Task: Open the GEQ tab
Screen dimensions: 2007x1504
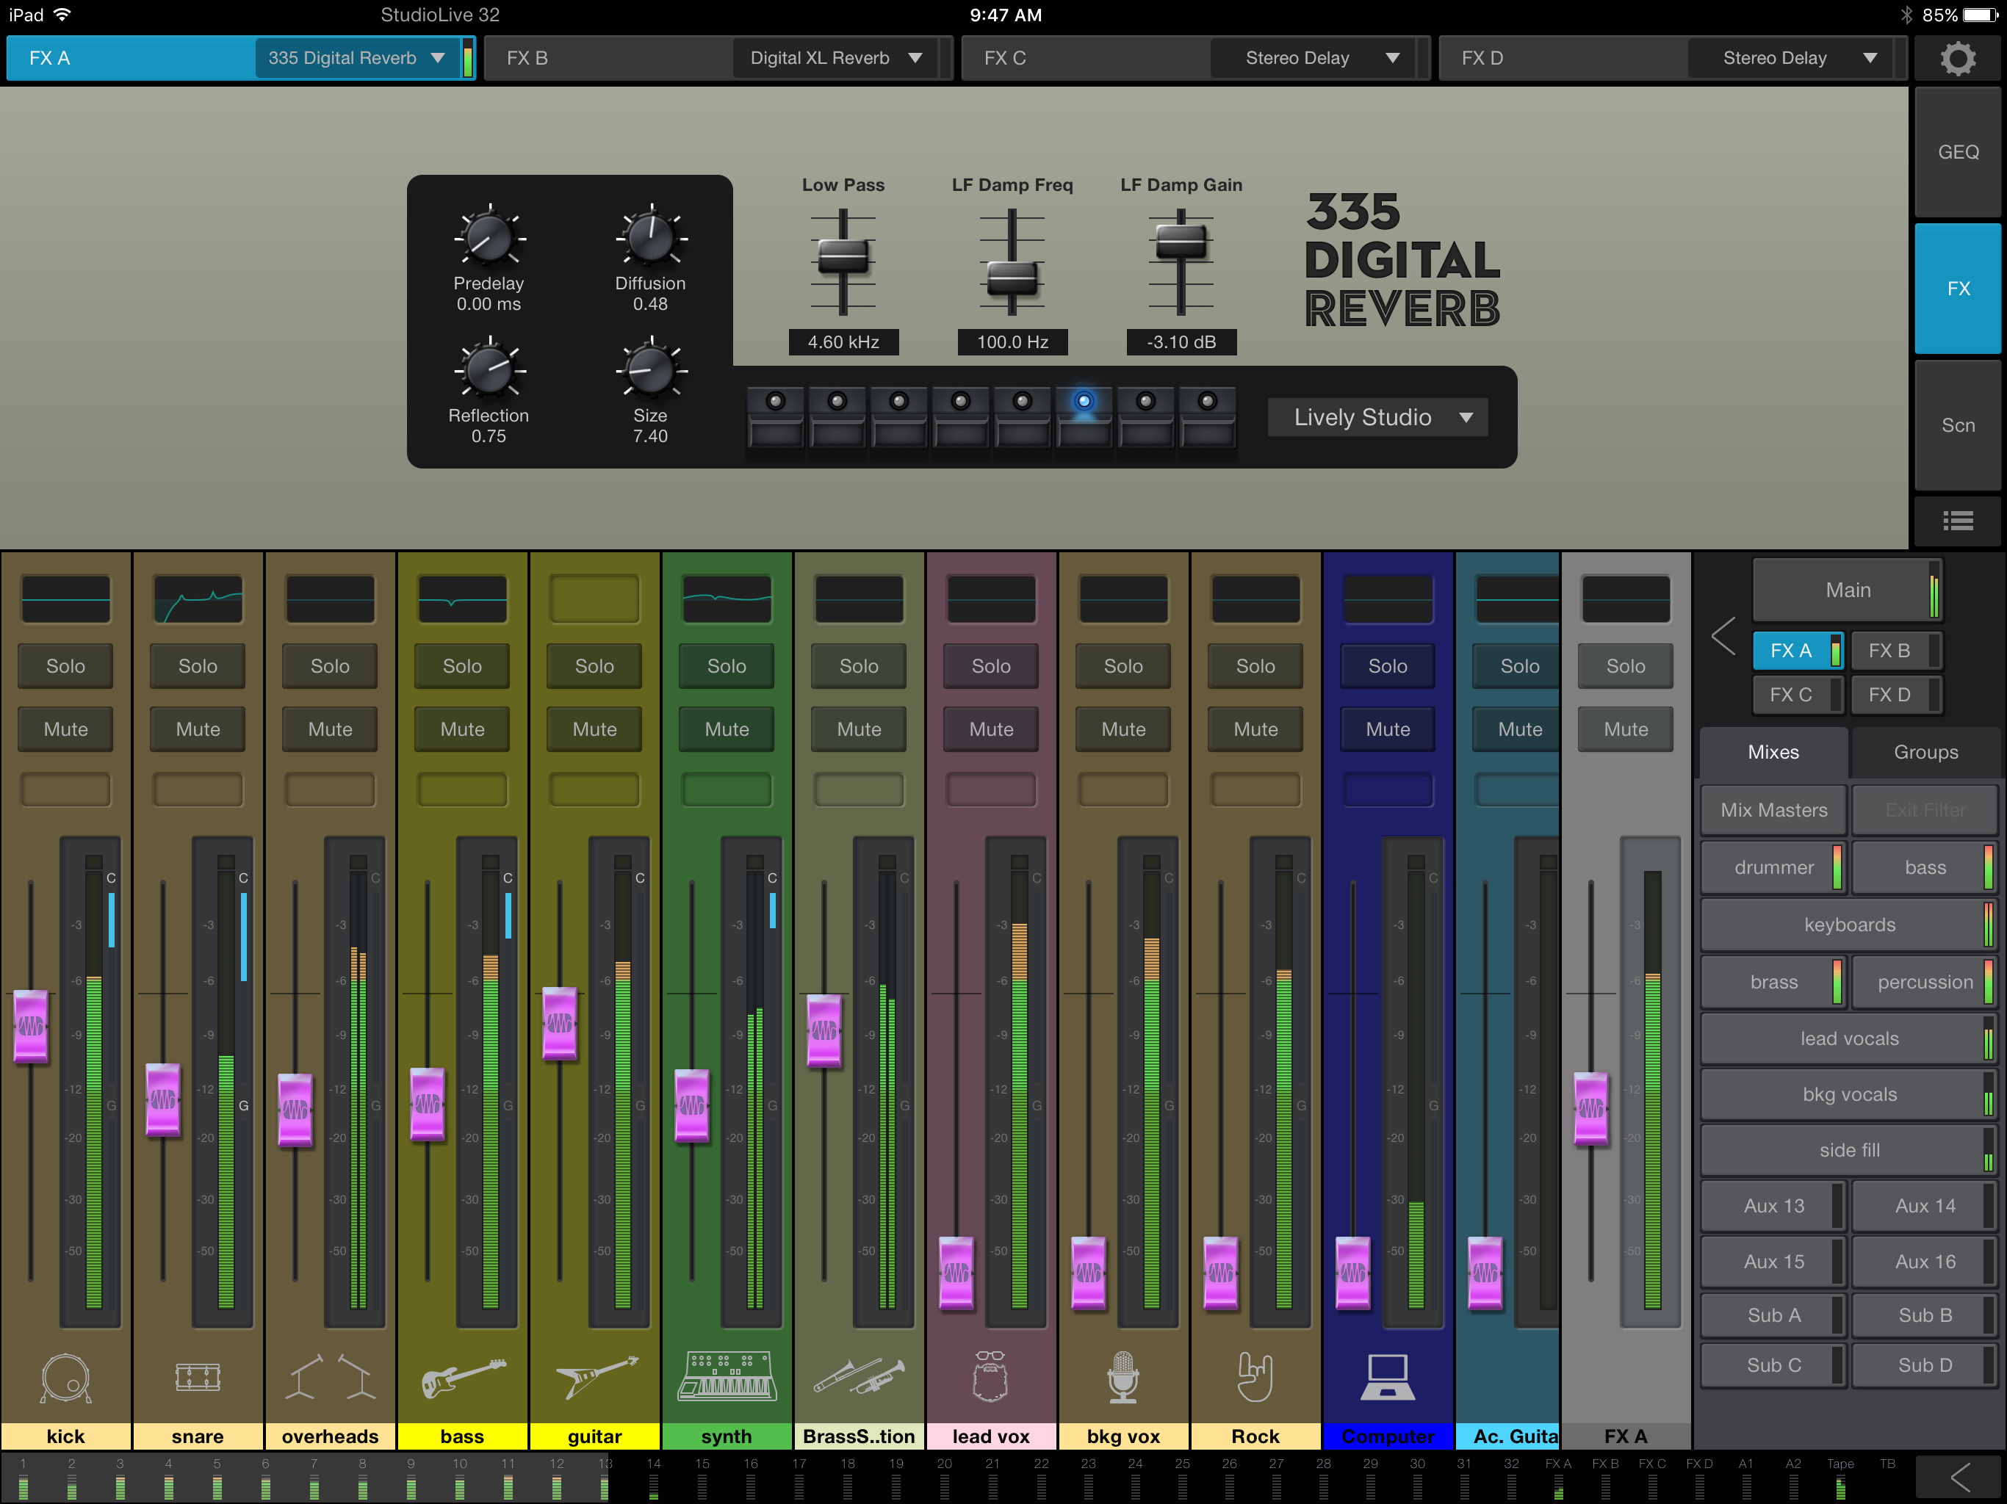Action: [1957, 153]
